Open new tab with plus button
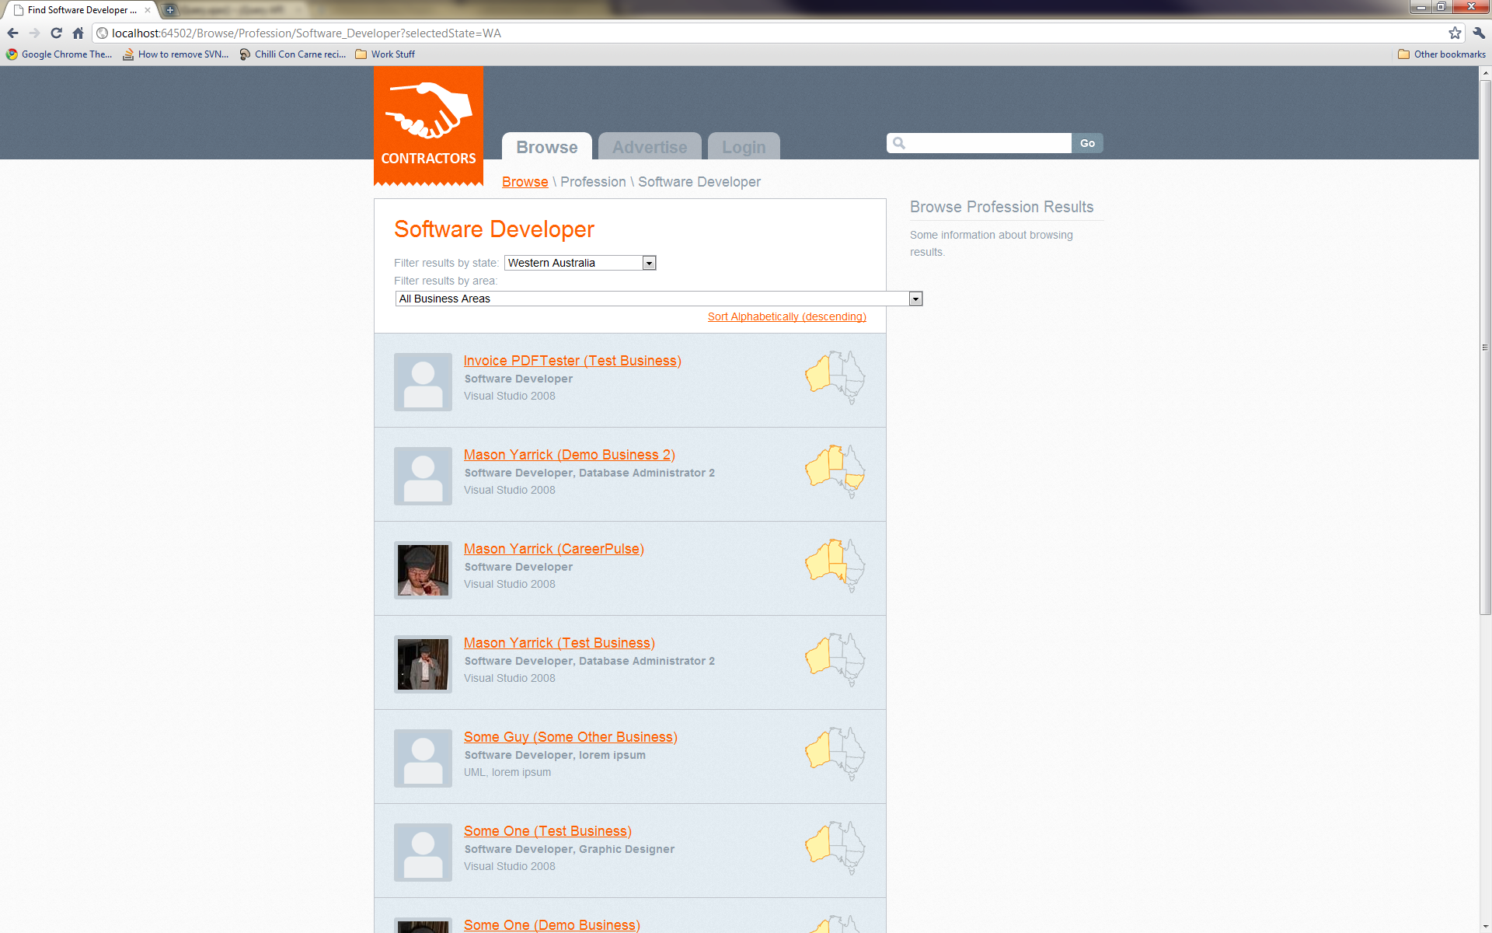Image resolution: width=1492 pixels, height=933 pixels. pos(170,10)
